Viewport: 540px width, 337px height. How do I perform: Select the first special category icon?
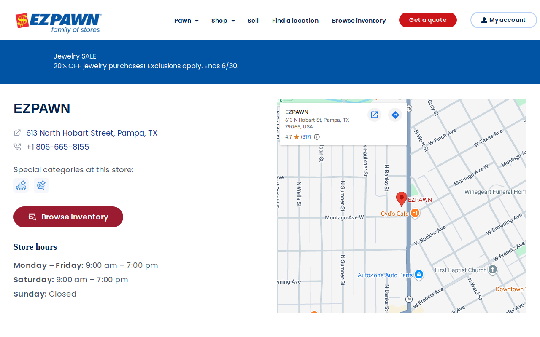coord(21,185)
